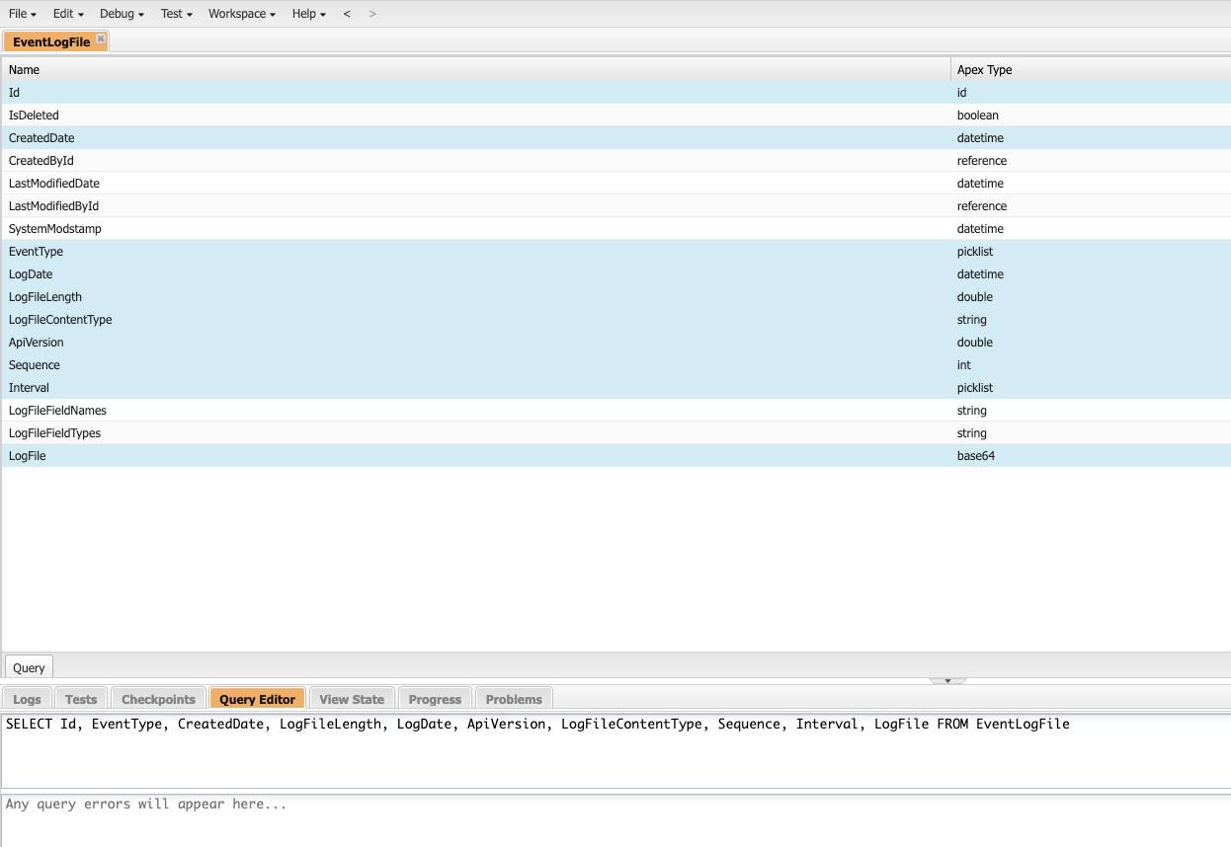
Task: Select the SystemModstamp field row
Action: tap(615, 229)
